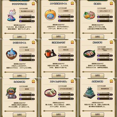Click the miso soup slime image
The image size is (117, 117).
pos(11,54)
